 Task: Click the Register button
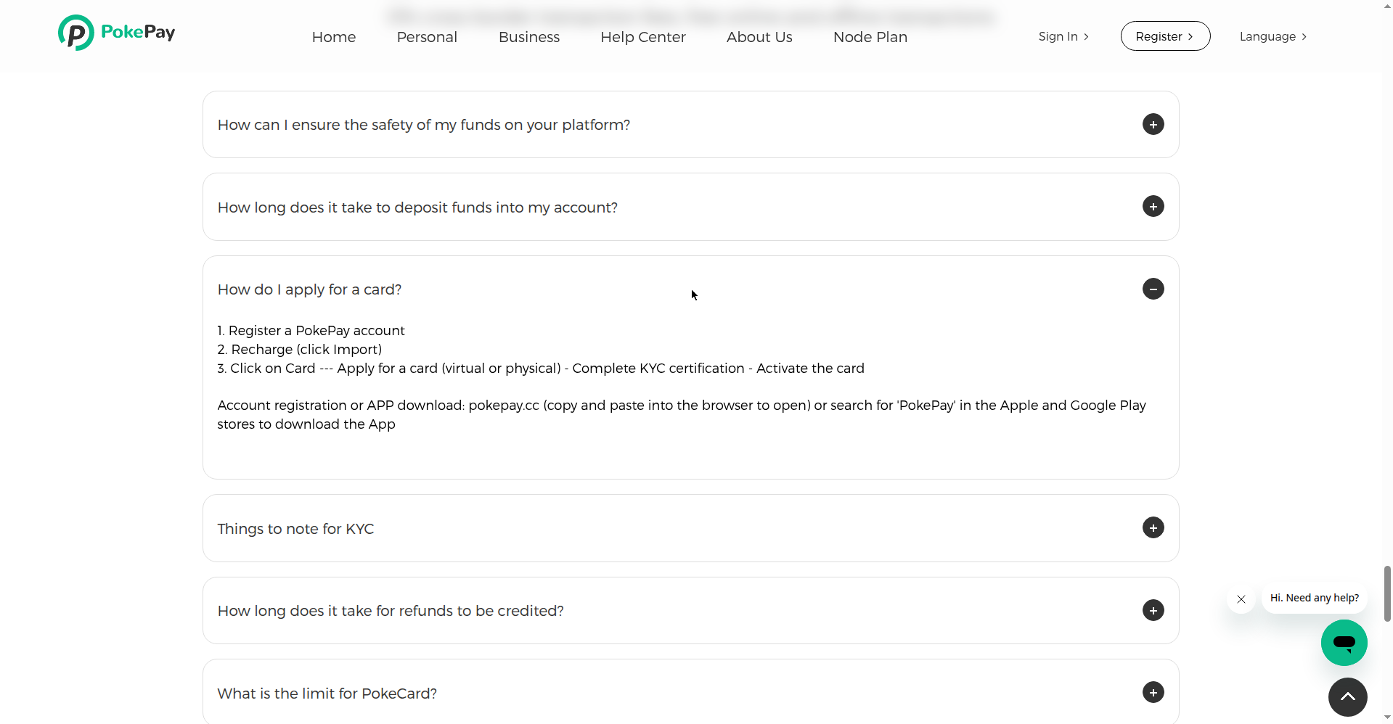click(x=1165, y=36)
